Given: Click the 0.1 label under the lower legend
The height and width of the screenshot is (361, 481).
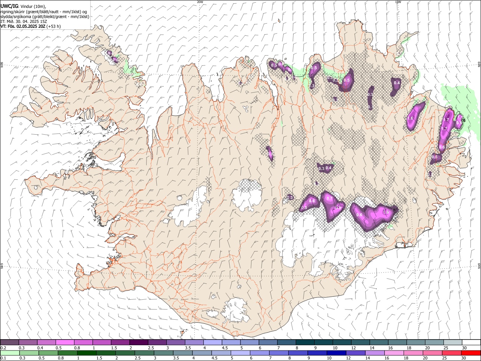Looking at the screenshot, I should click(x=3, y=358).
